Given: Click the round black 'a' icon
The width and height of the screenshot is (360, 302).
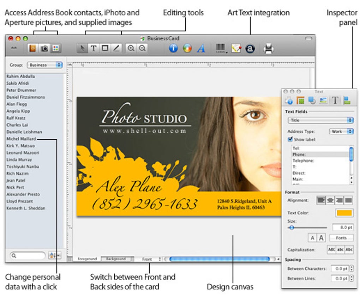Looking at the screenshot, I should tap(250, 49).
